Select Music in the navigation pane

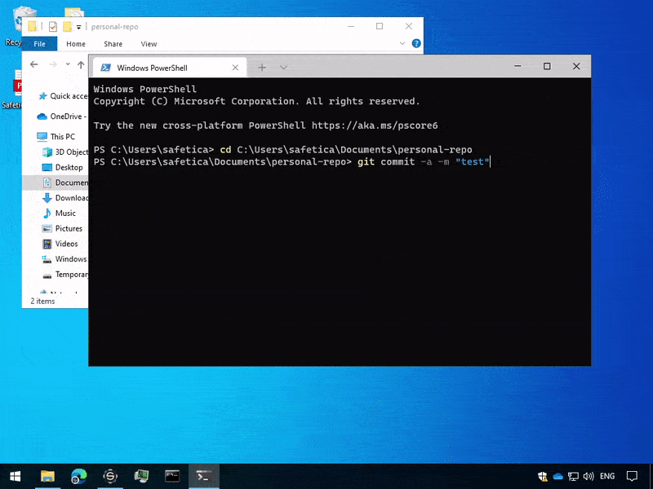click(65, 214)
